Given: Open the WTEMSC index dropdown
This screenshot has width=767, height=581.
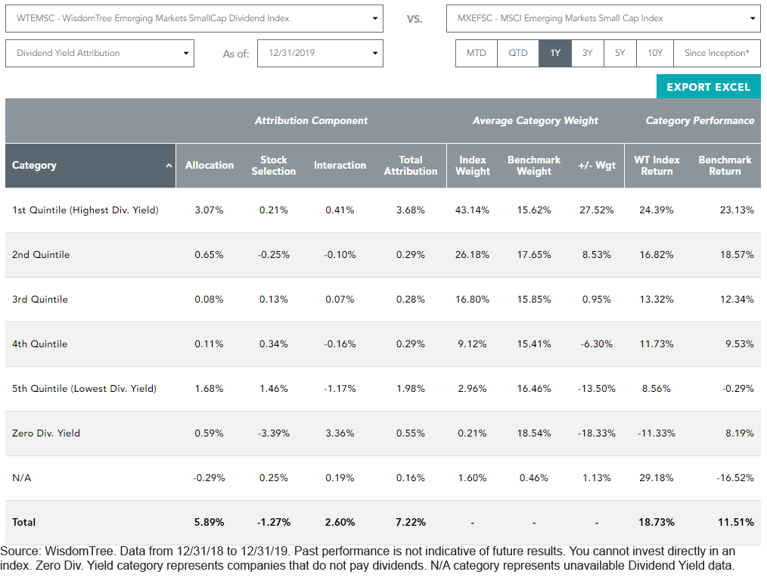Looking at the screenshot, I should click(x=194, y=19).
